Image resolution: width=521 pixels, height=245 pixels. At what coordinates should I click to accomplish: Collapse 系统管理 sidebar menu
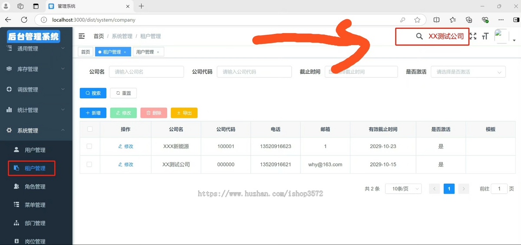pos(36,130)
